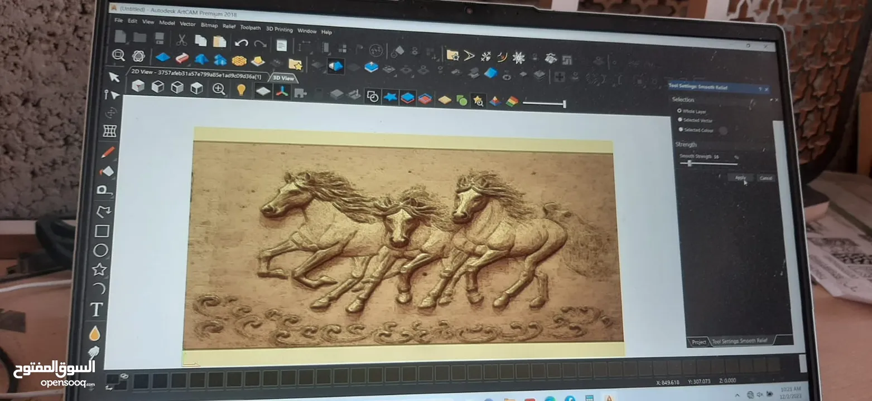The image size is (872, 401).
Task: Open the 3D Printing menu
Action: tap(279, 28)
